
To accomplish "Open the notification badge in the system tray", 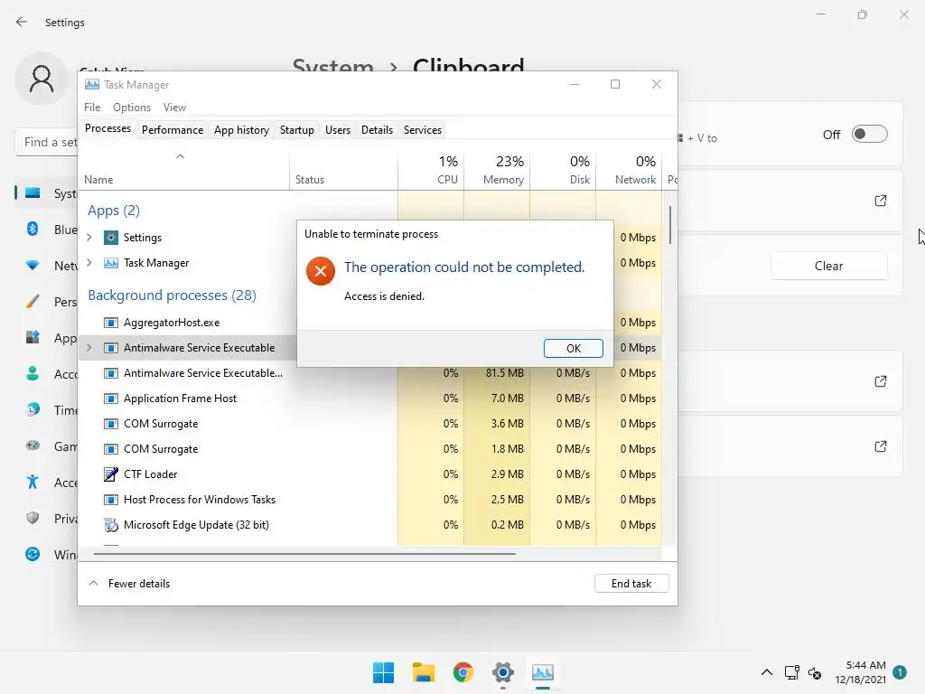I will 900,672.
